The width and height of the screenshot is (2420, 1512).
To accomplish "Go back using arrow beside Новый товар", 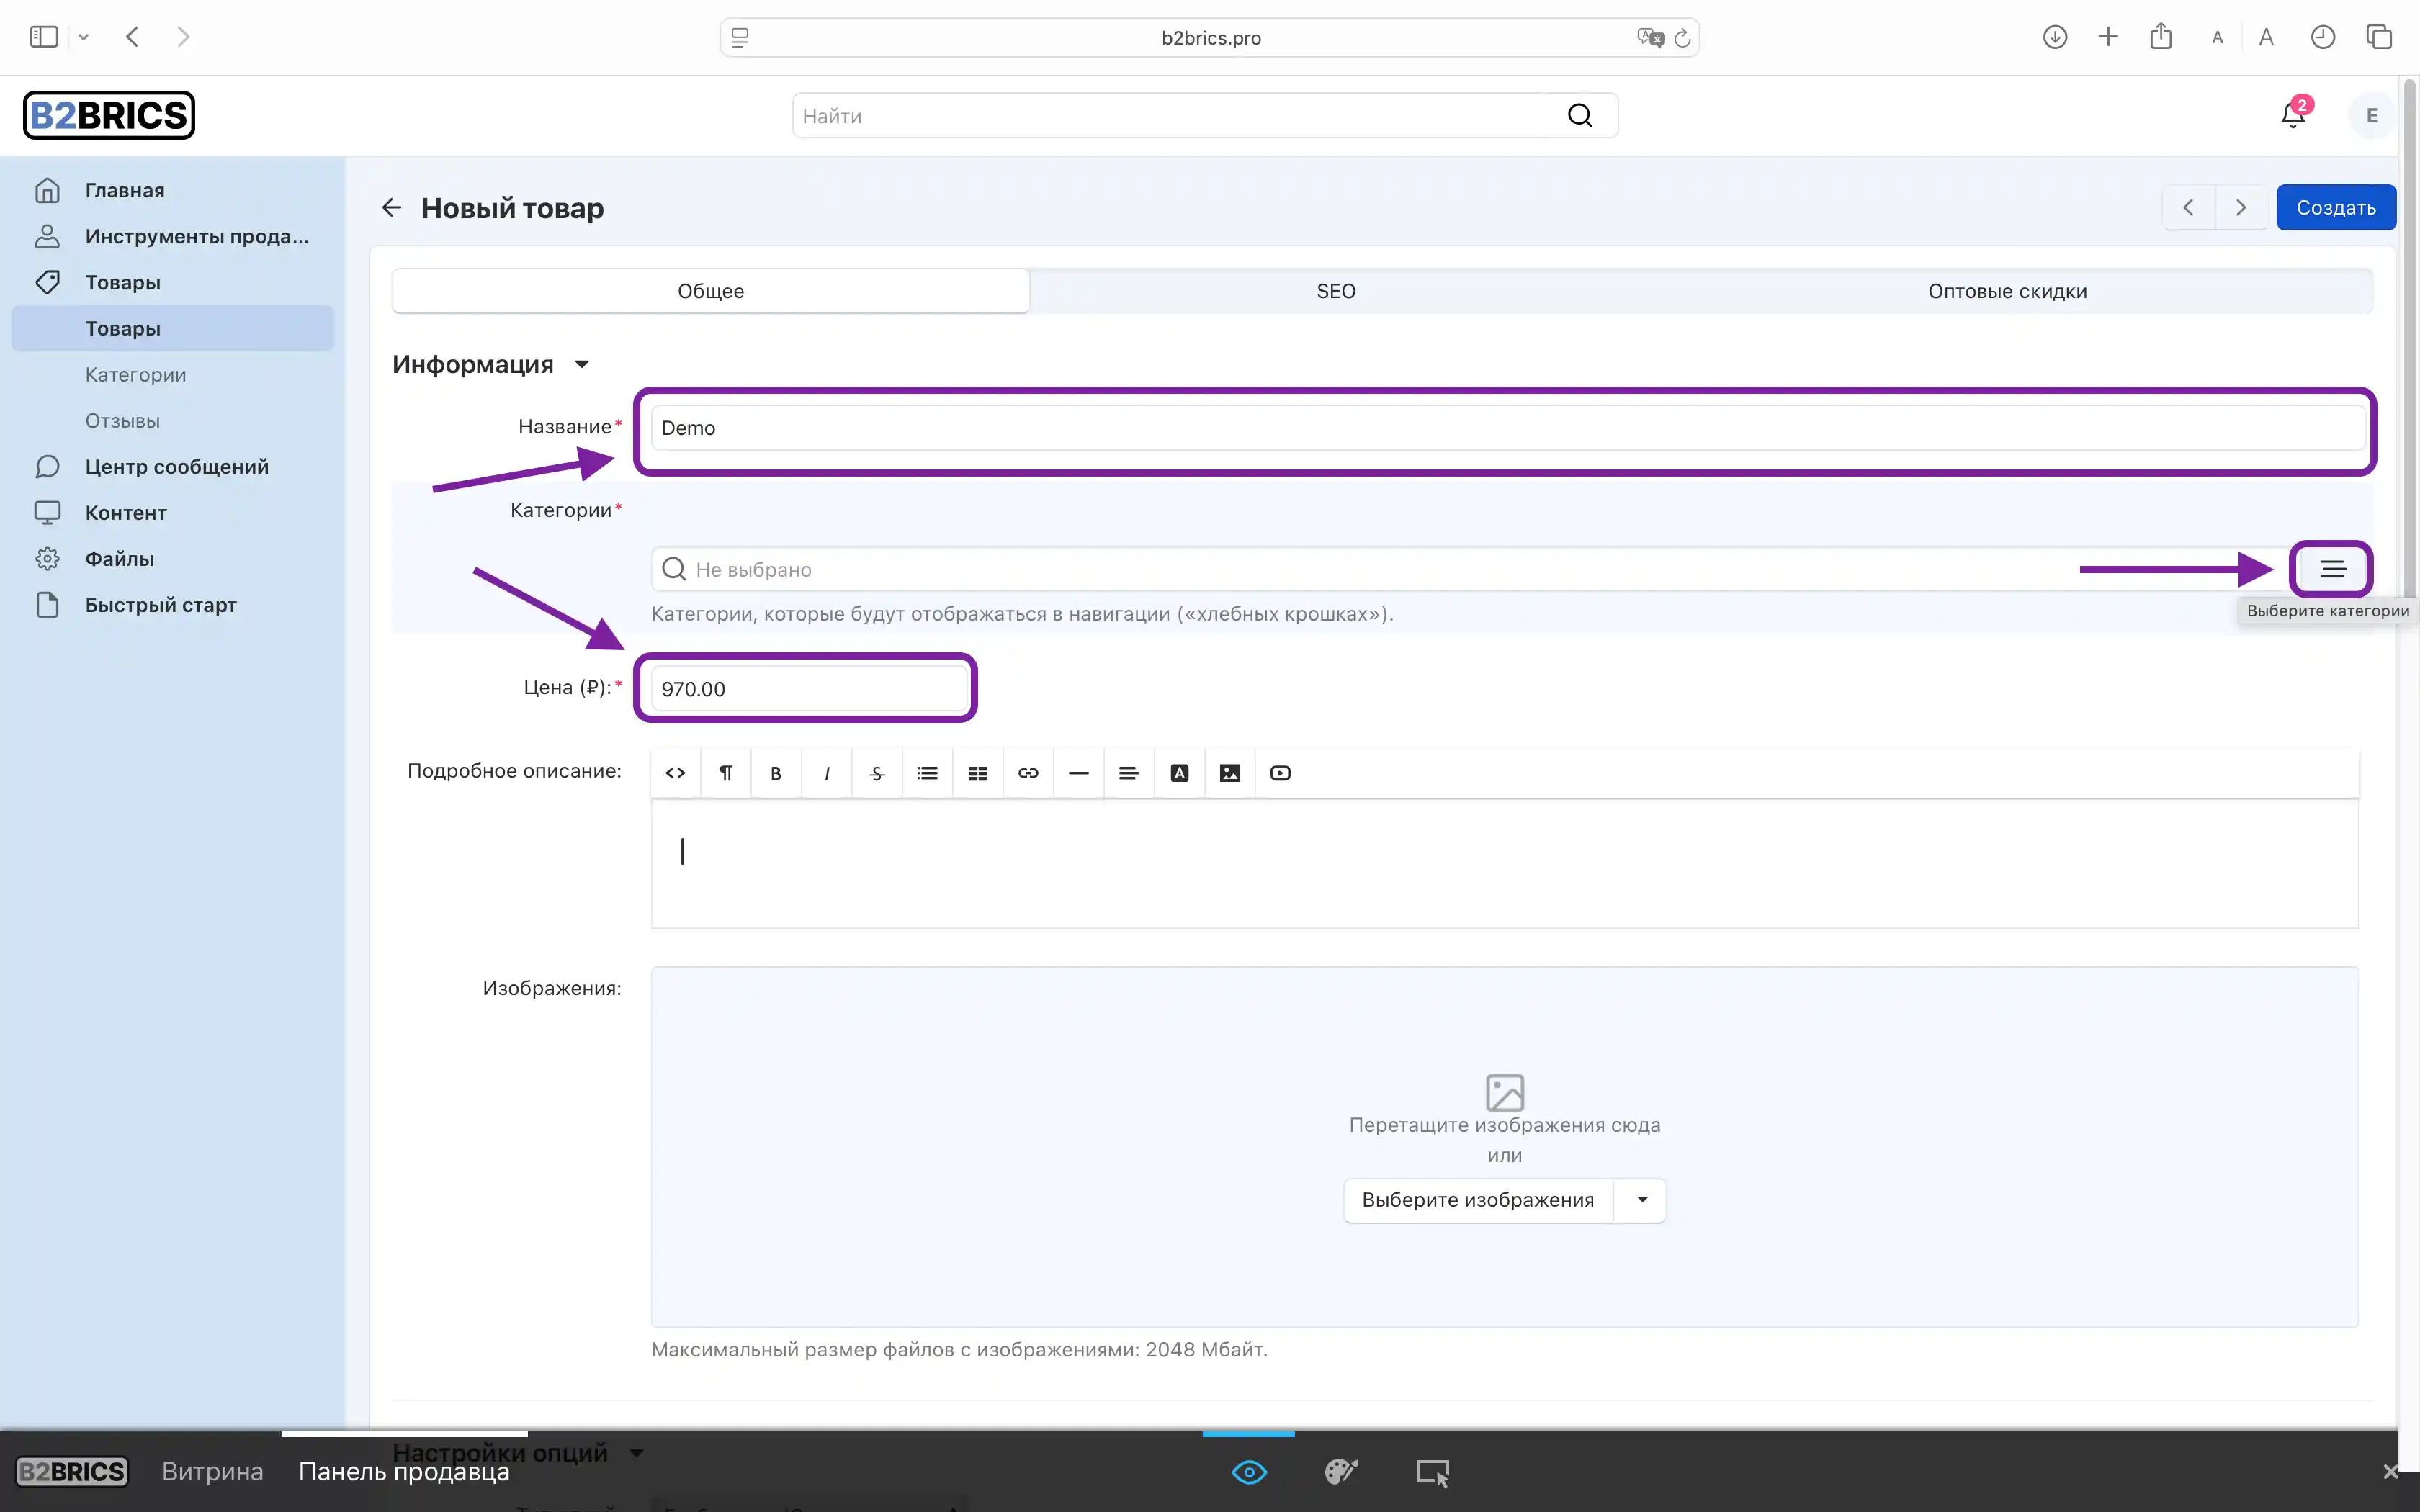I will 391,208.
